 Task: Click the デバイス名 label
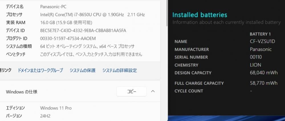coord(15,7)
